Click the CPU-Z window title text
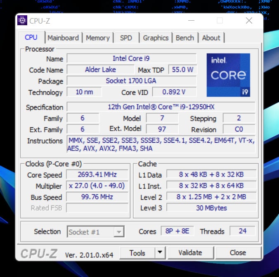The width and height of the screenshot is (279, 277). tap(40, 21)
